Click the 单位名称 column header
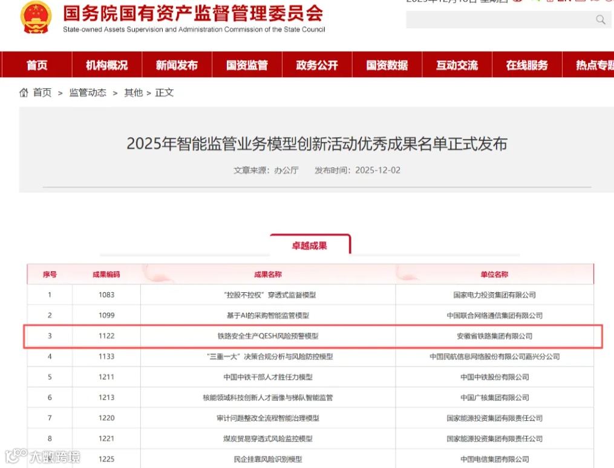This screenshot has height=468, width=614. point(495,275)
